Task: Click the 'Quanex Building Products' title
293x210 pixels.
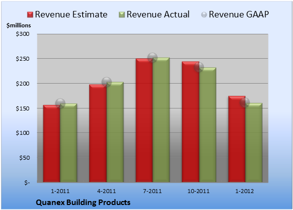Action: tap(83, 203)
